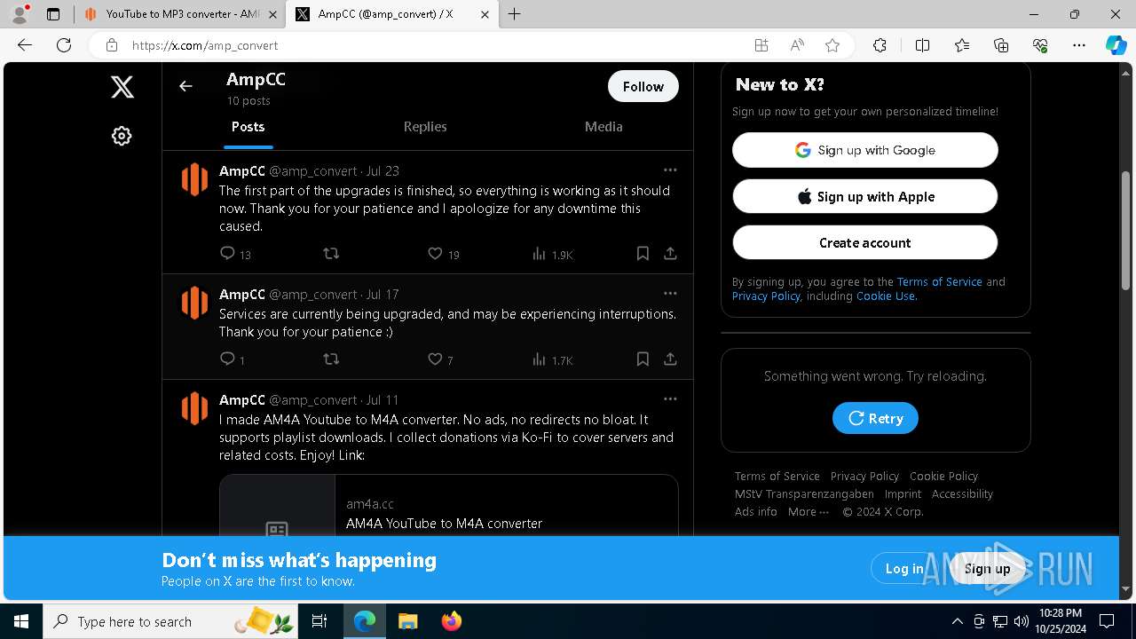
Task: Open footer Cookie Policy link
Action: point(943,477)
